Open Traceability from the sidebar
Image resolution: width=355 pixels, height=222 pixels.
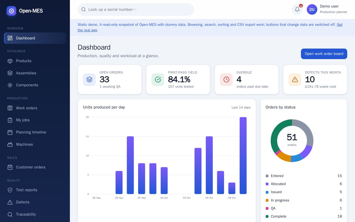[35, 214]
